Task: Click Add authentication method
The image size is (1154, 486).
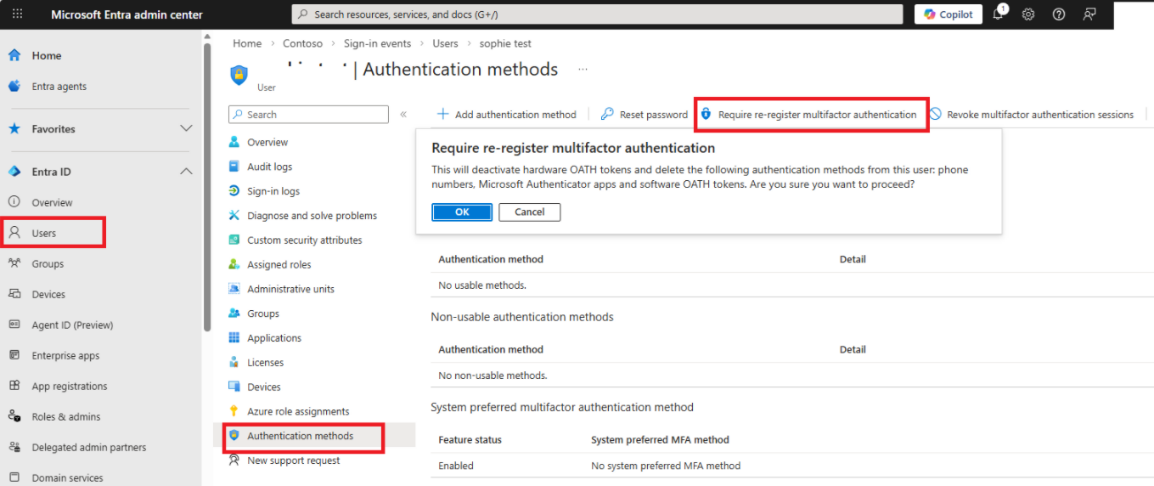Action: [x=506, y=115]
